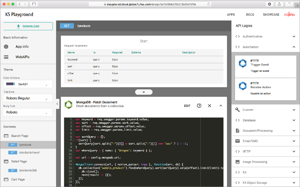Screen dimensions: 300x187
Task: Click the Email/SMS envelope icon
Action: click(237, 141)
